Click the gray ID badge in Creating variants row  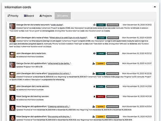pos(112,107)
